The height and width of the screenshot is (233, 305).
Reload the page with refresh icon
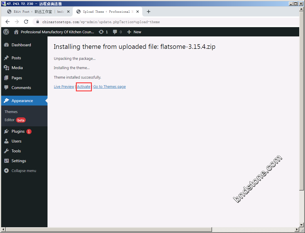coord(26,22)
